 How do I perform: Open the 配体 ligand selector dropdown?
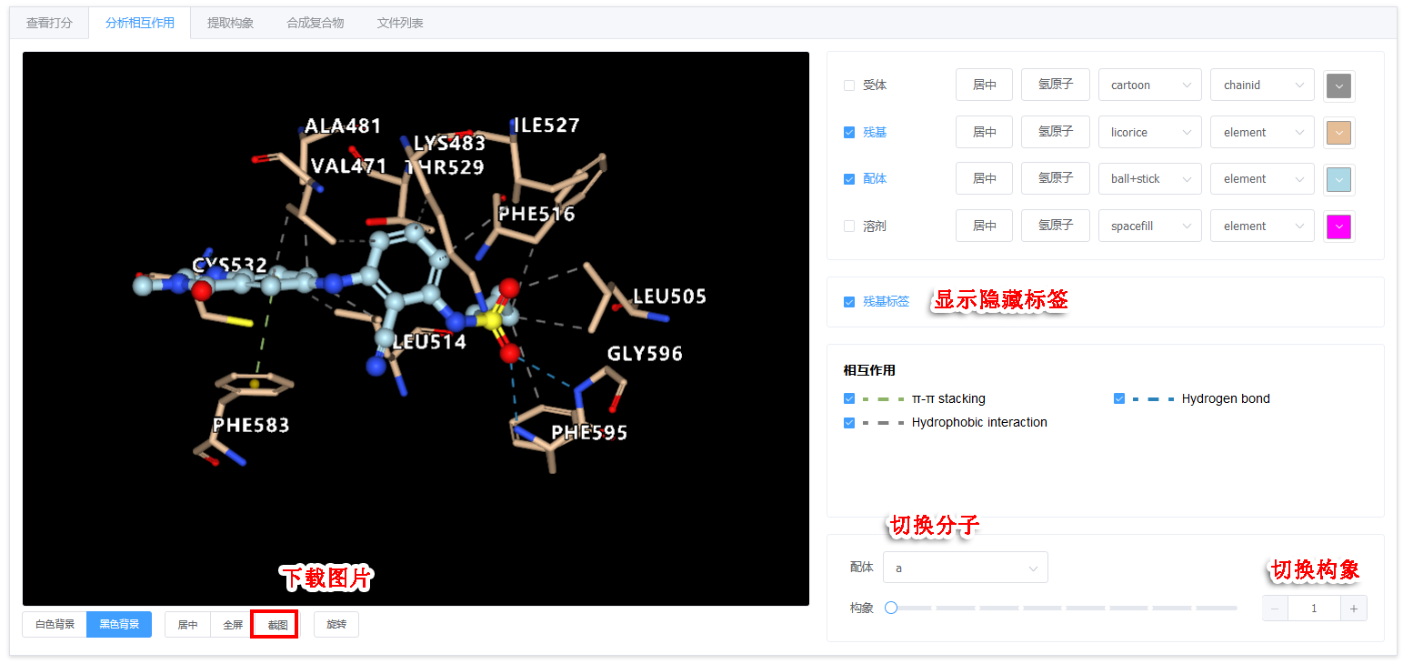(965, 568)
